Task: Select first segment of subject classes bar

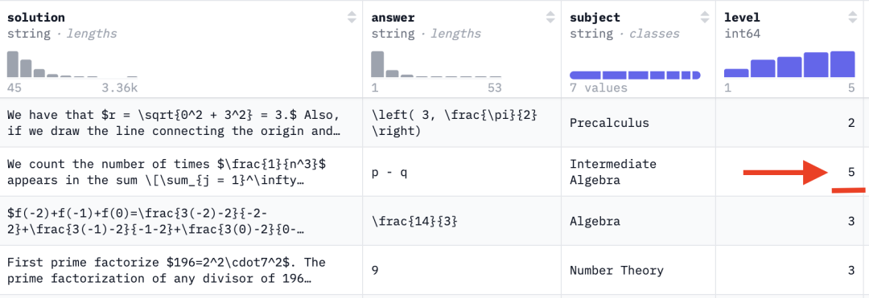Action: [x=585, y=76]
